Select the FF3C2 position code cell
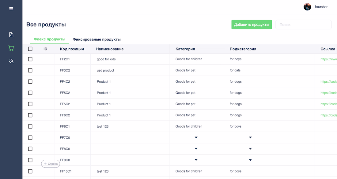Screen dimensions: 337x179 65,70
